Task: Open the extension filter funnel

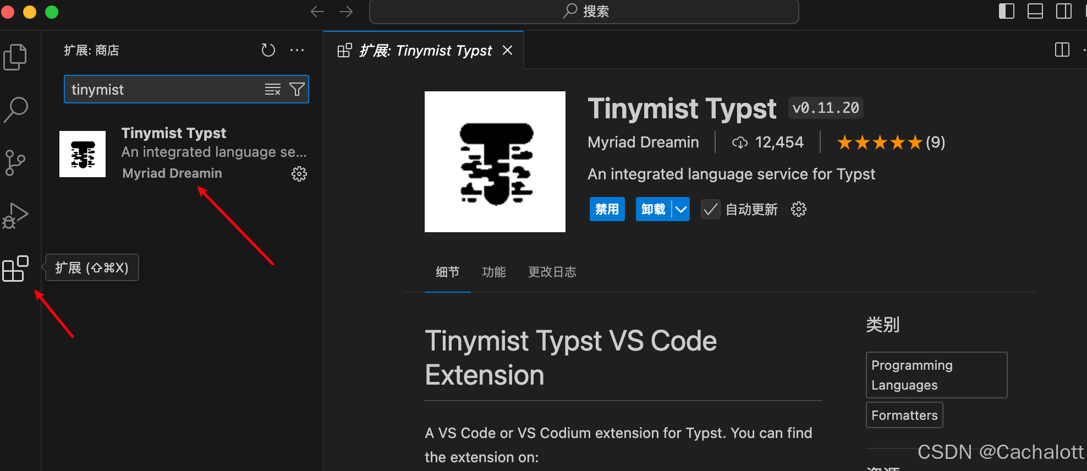Action: pyautogui.click(x=297, y=89)
